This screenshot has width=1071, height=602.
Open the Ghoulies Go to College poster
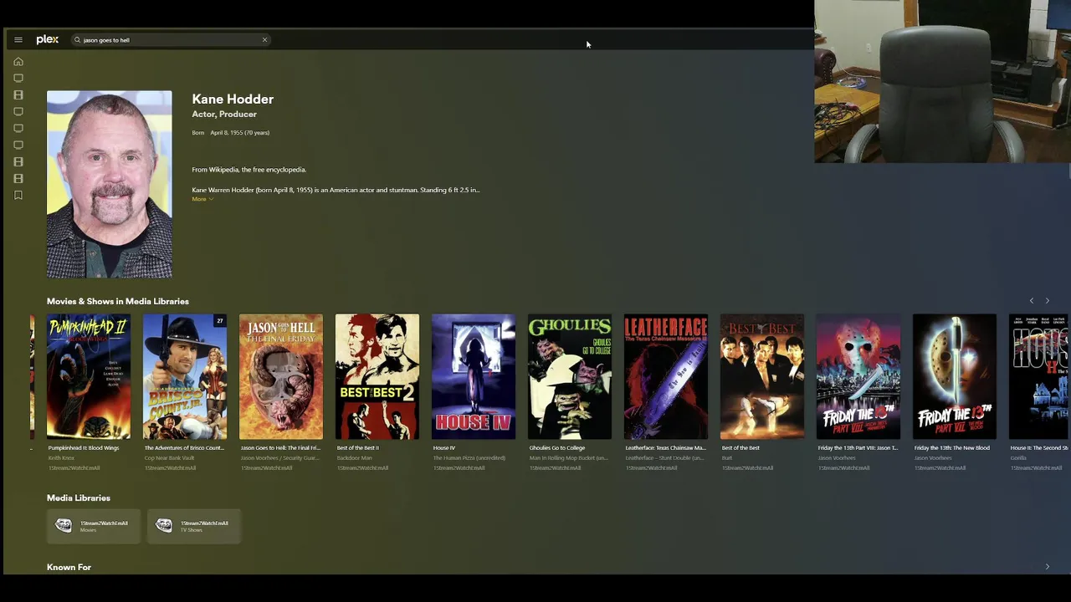click(570, 376)
